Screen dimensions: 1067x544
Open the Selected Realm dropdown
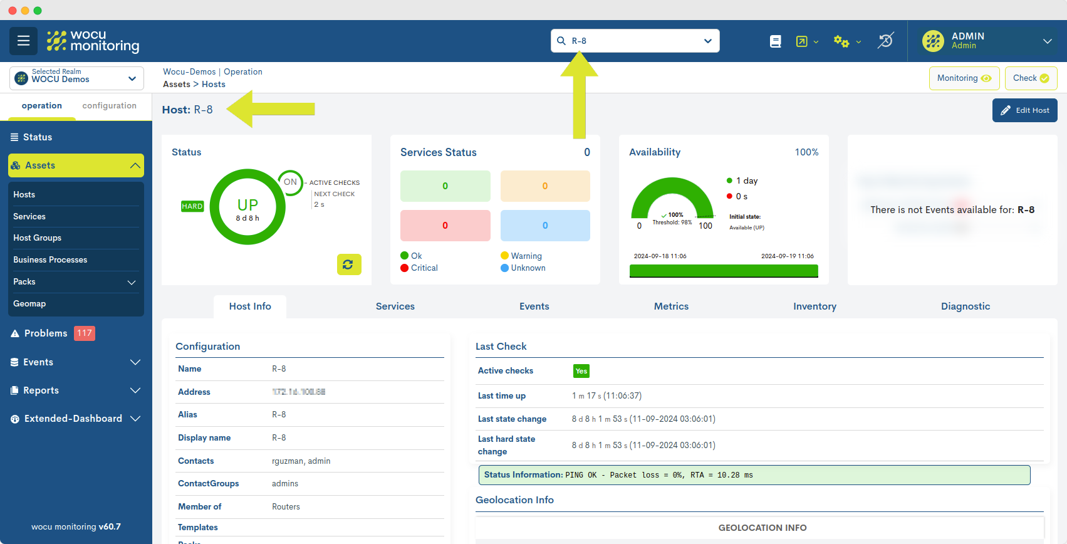pos(76,78)
